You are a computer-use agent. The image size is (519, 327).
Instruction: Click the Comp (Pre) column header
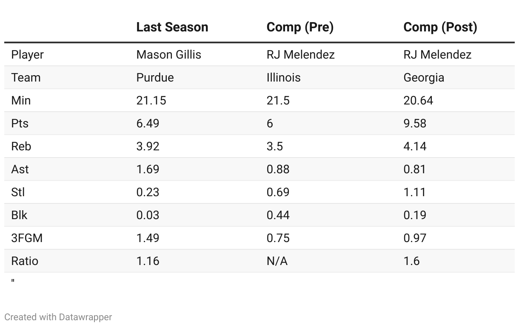coord(300,27)
